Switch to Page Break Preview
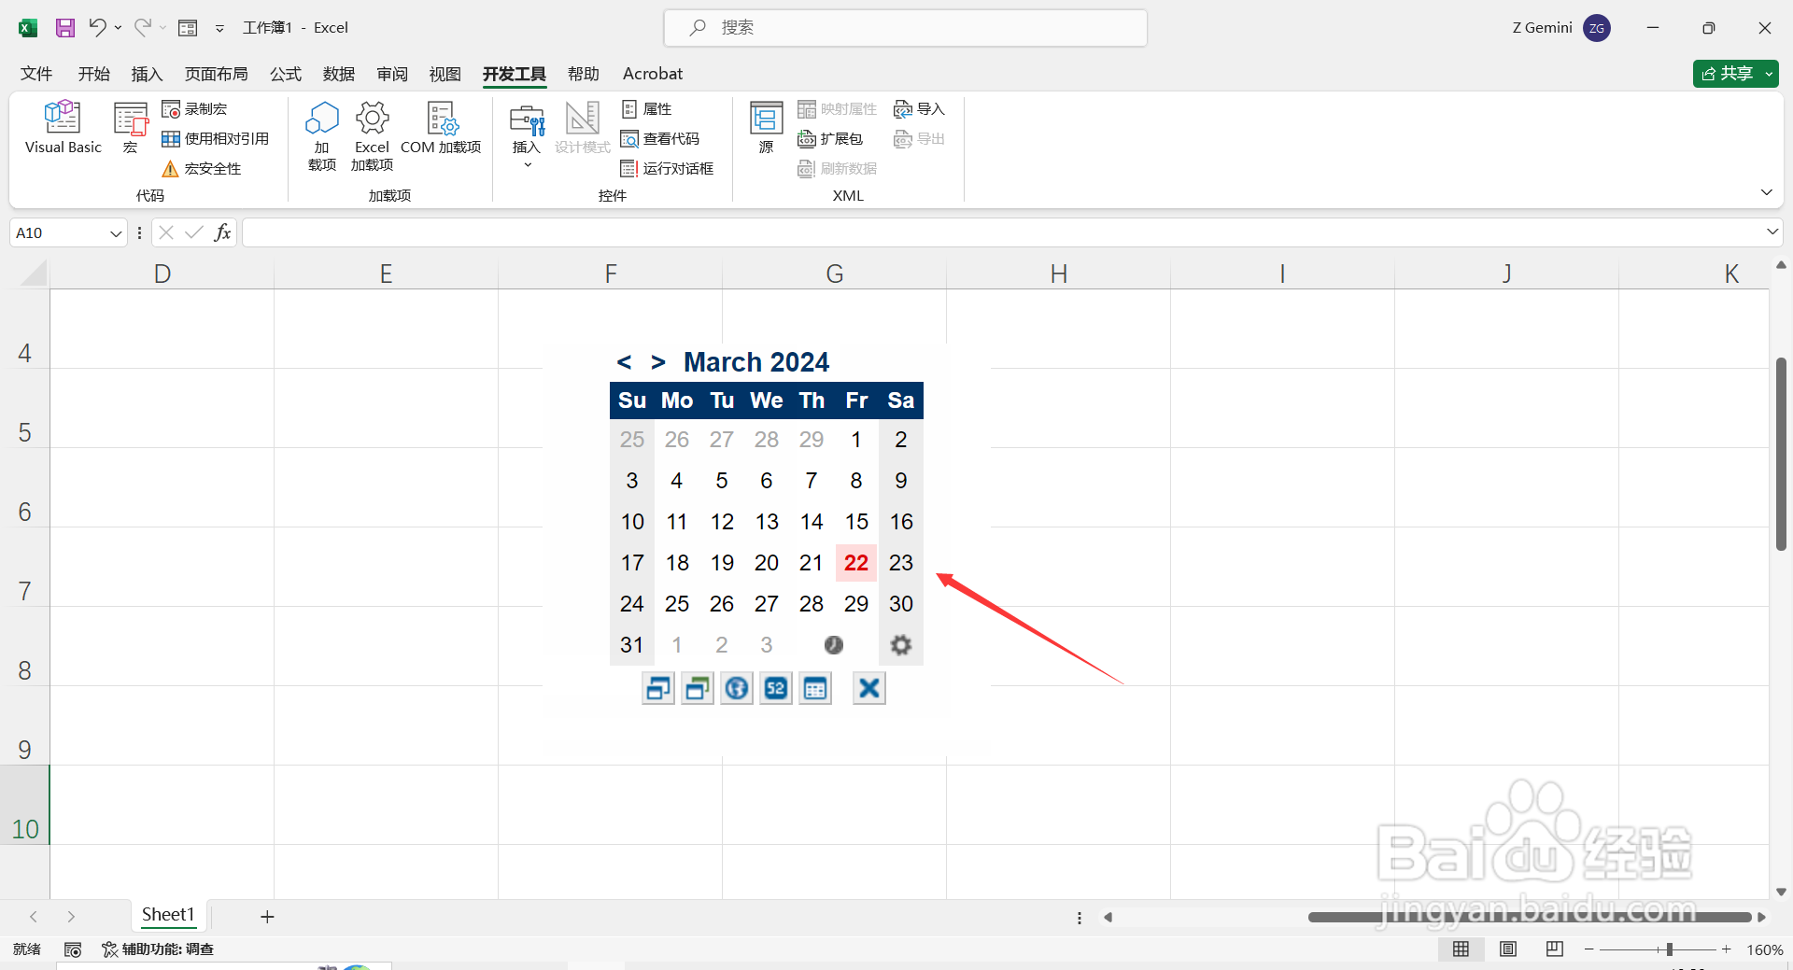Screen dimensions: 1793x970 (x=1555, y=949)
